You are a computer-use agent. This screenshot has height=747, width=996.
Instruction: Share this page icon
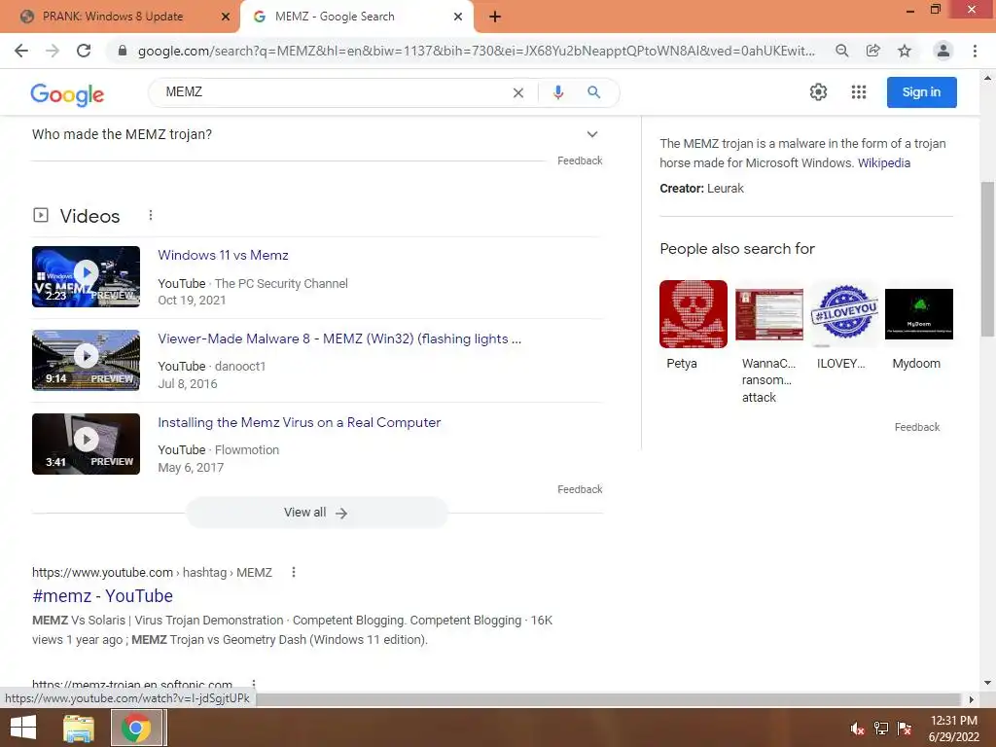(873, 51)
